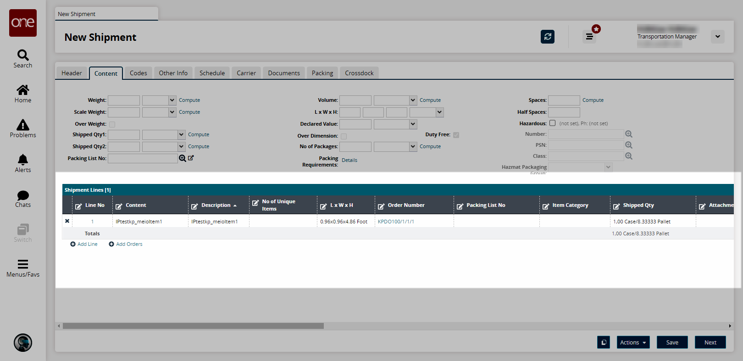Screen dimensions: 743x361
Task: Open the Actions dropdown menu
Action: coord(633,342)
